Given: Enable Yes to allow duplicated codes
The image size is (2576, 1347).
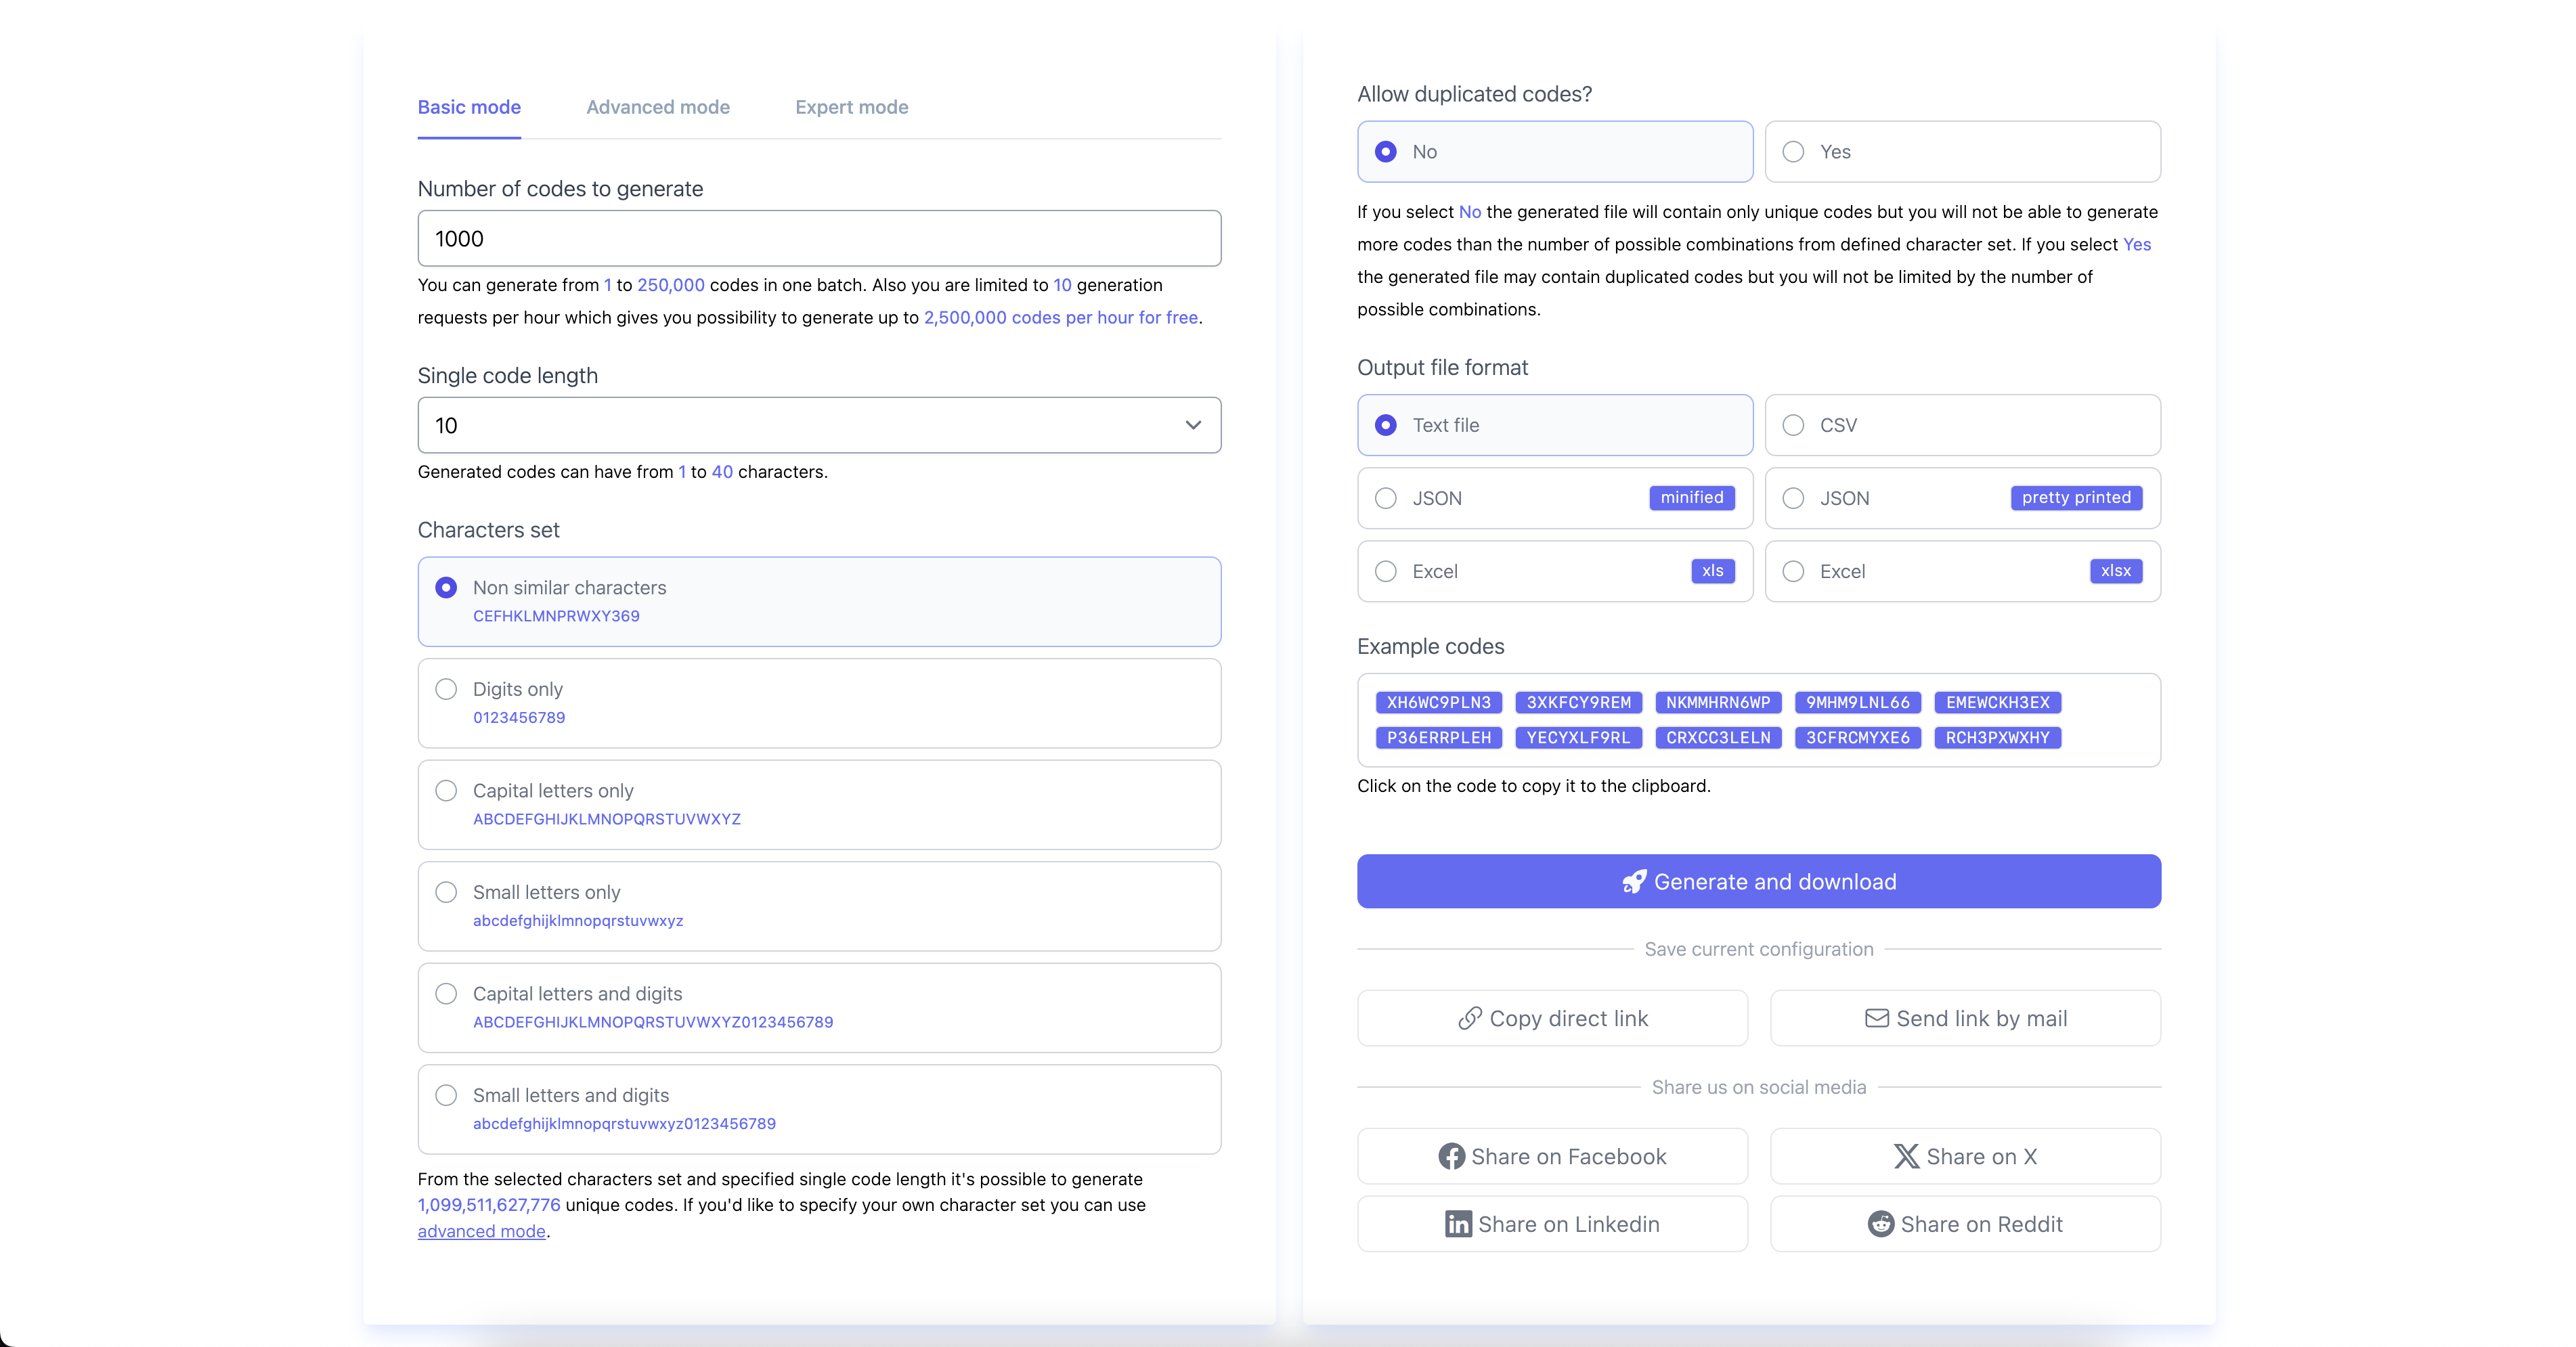Looking at the screenshot, I should [x=1794, y=151].
